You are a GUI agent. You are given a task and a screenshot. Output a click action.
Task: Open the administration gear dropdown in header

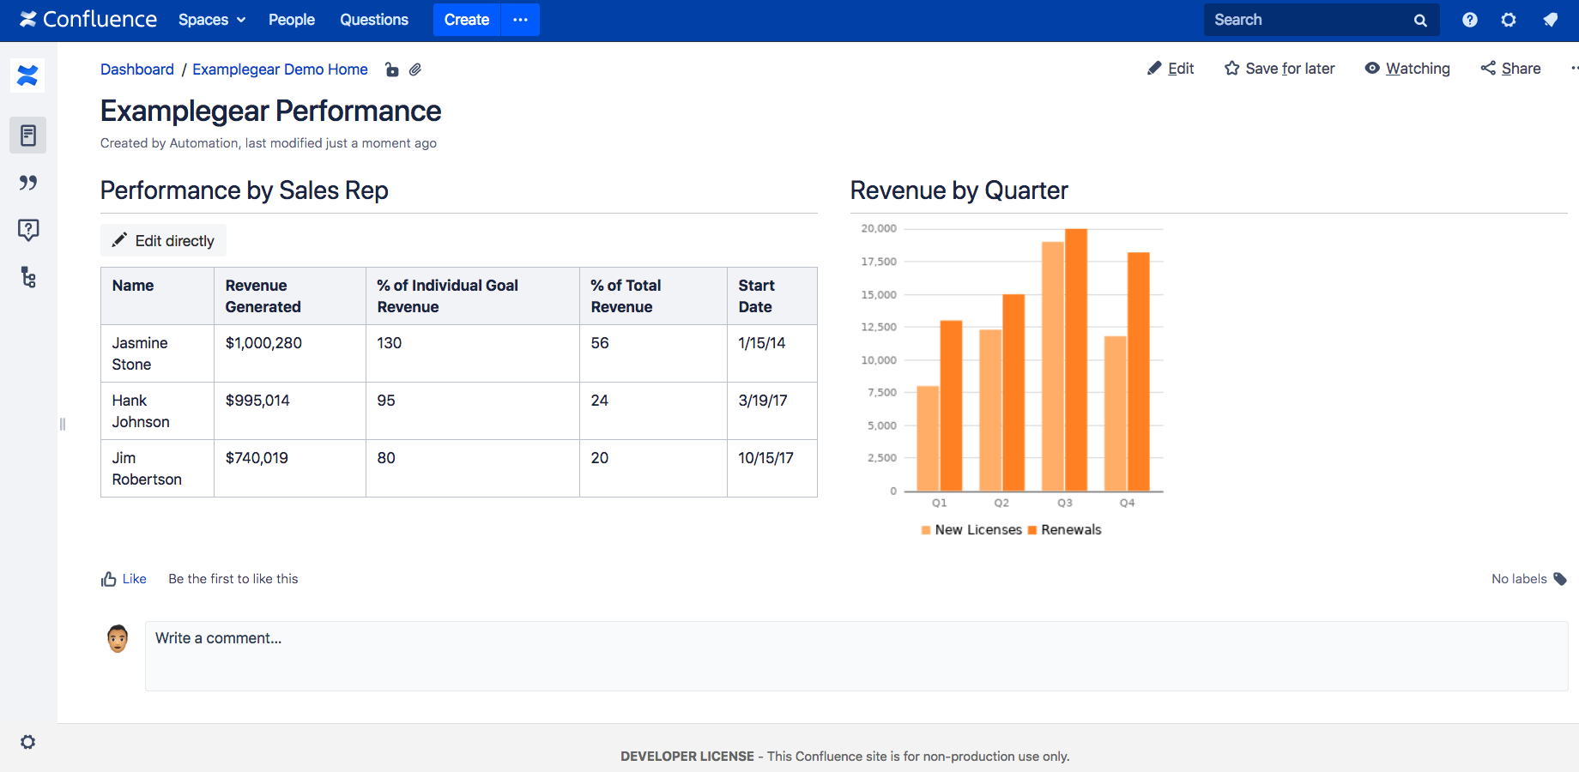point(1509,20)
